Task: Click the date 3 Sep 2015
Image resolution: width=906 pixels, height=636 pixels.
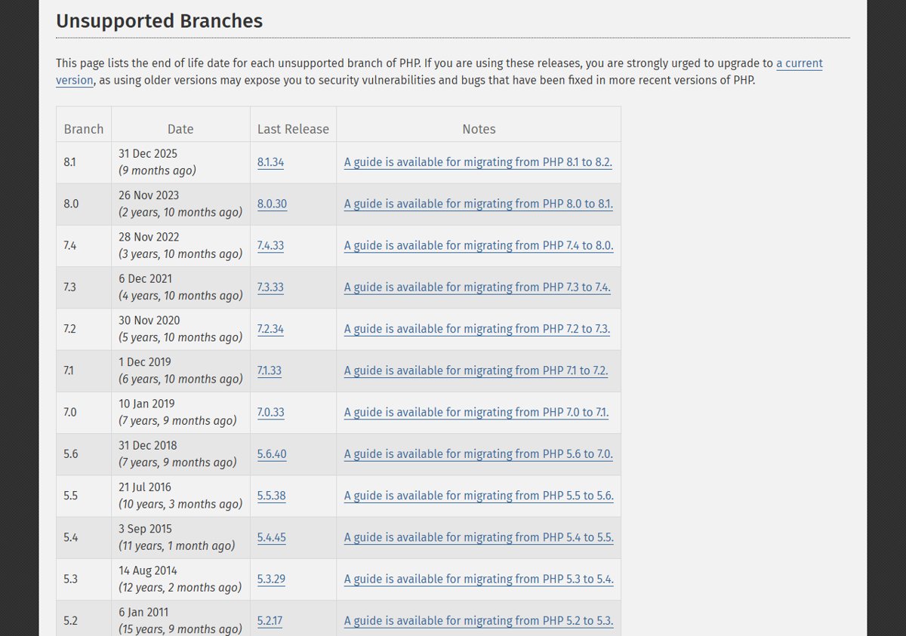Action: [145, 529]
